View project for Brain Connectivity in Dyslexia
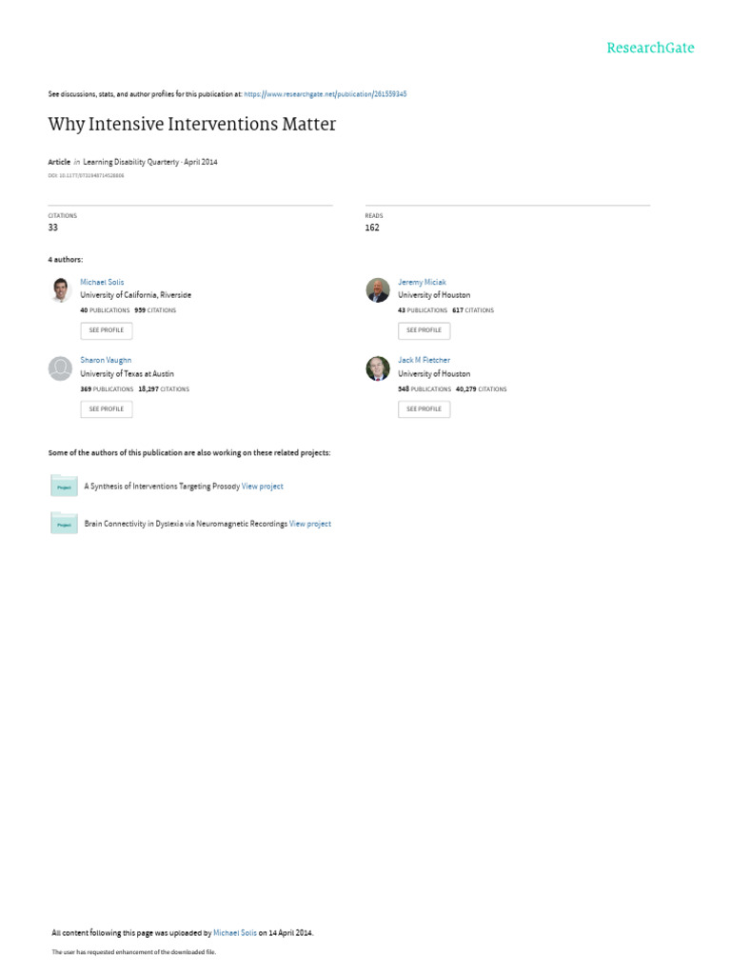This screenshot has width=731, height=975. pos(310,524)
